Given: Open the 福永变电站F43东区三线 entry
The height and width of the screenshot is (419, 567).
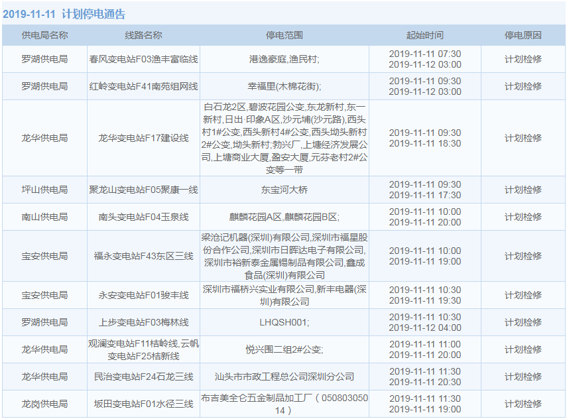Looking at the screenshot, I should click(x=143, y=256).
